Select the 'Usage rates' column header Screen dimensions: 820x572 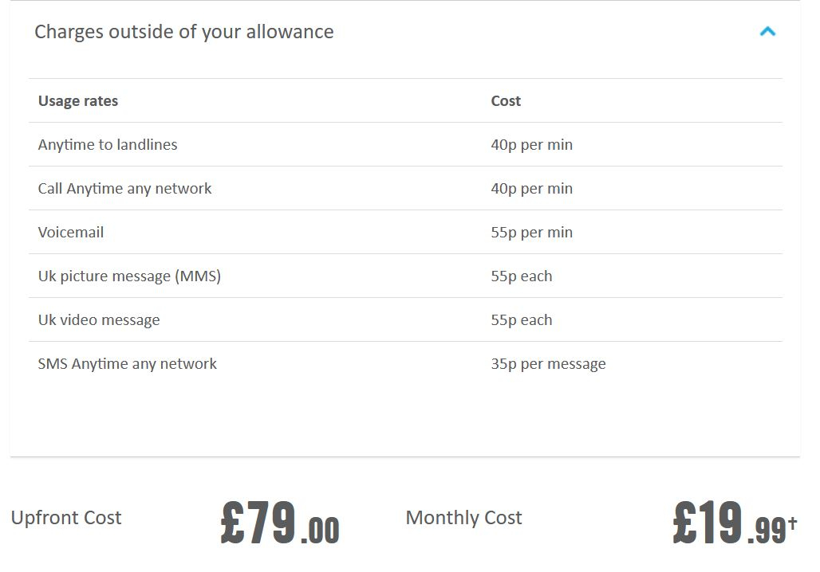tap(78, 101)
